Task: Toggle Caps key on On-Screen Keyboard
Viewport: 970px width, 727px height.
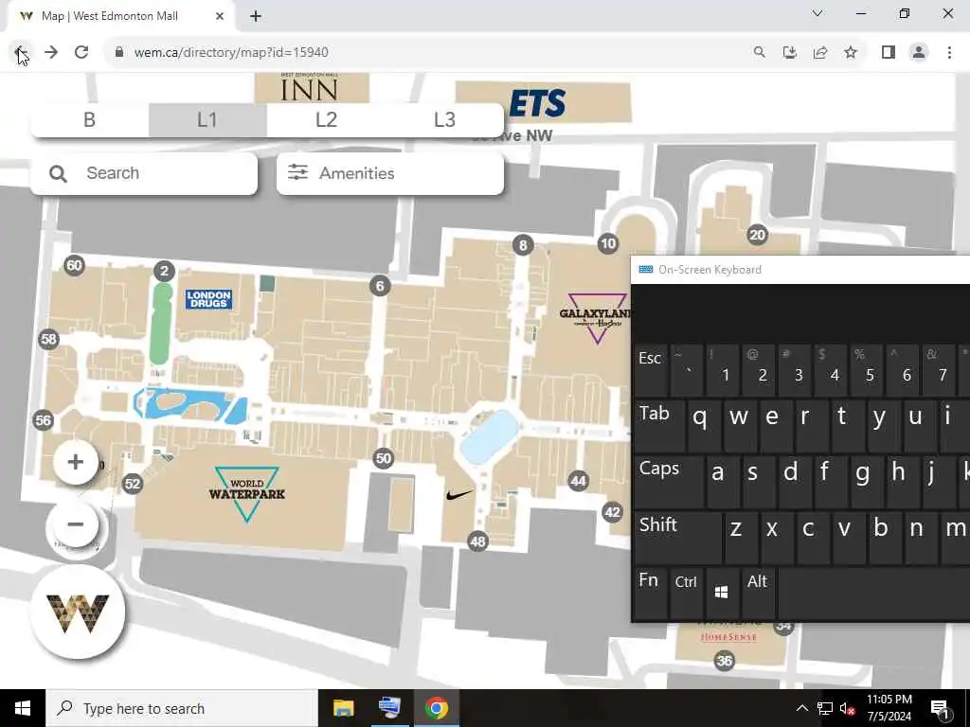Action: click(668, 482)
